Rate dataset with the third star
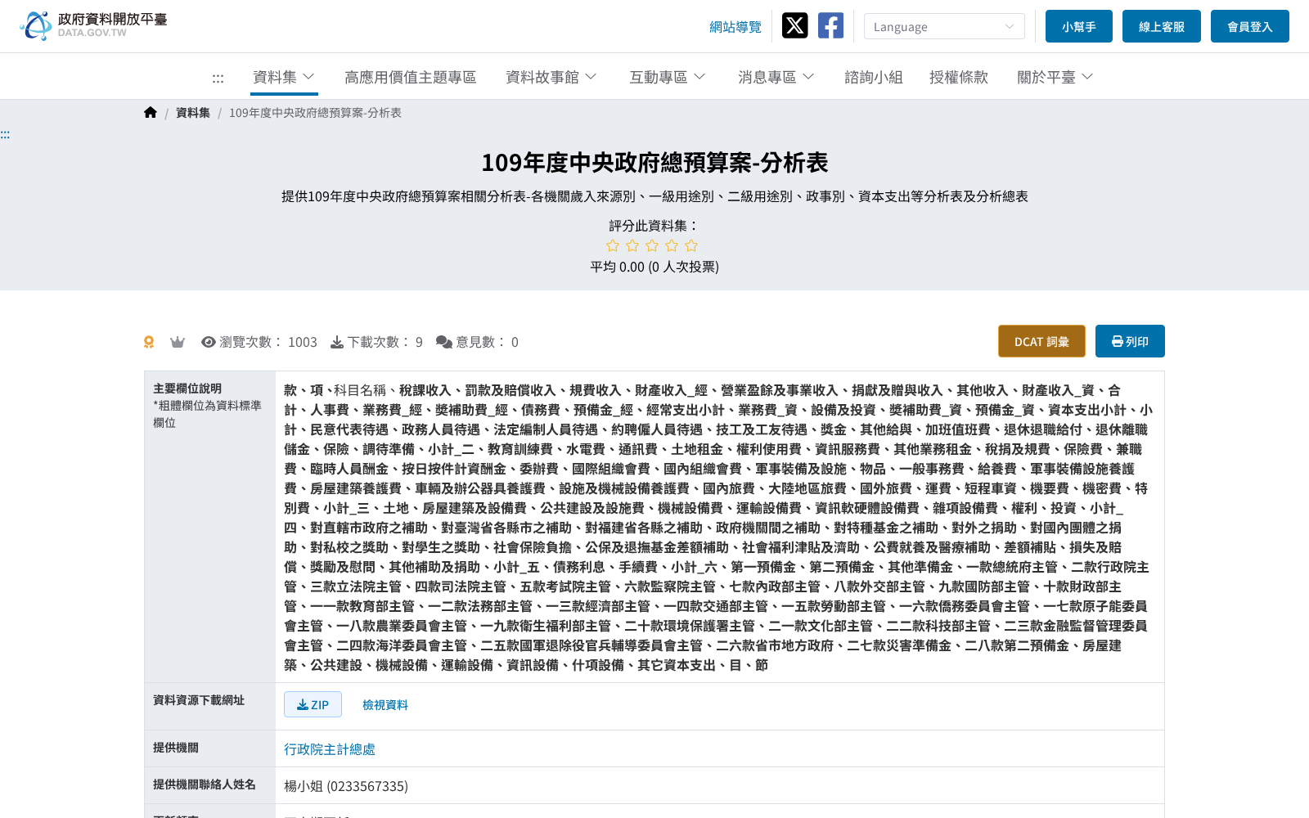 tap(652, 245)
